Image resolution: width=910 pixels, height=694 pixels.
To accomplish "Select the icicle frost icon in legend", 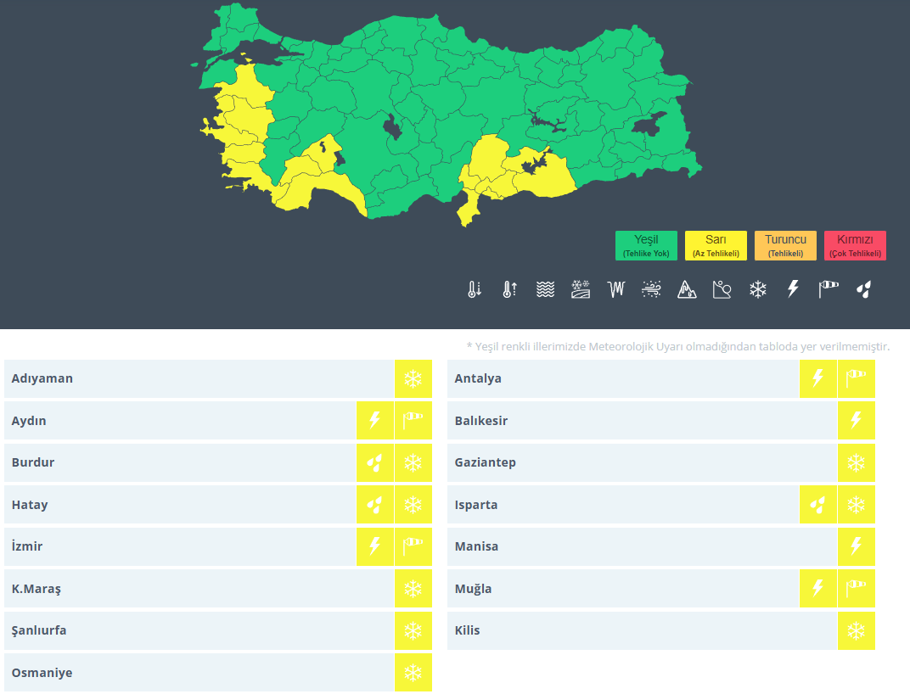I will pyautogui.click(x=616, y=289).
